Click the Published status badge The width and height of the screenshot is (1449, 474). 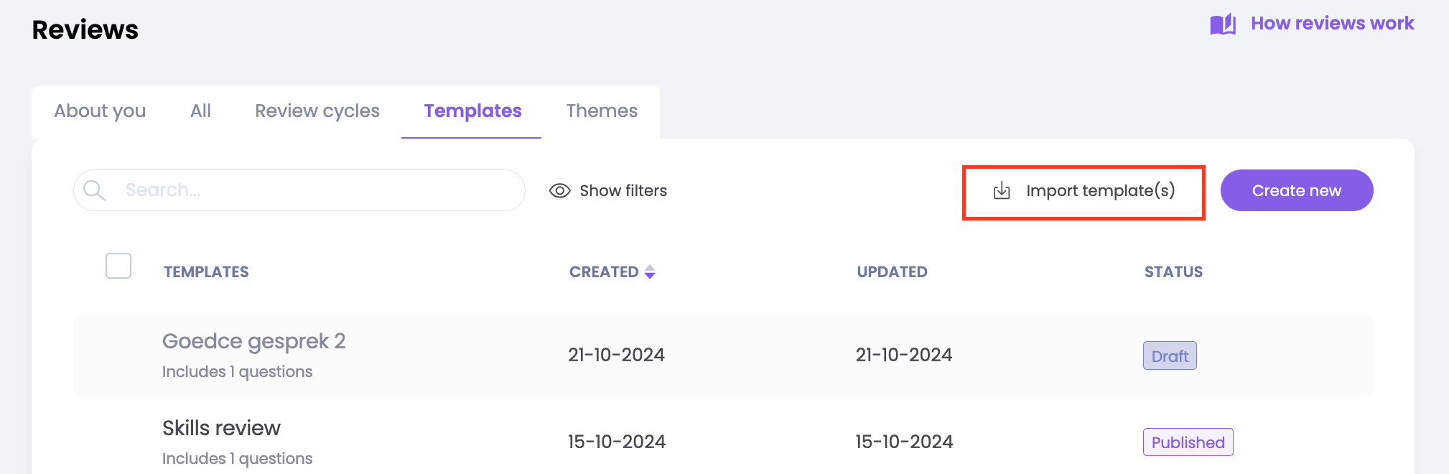(x=1188, y=442)
